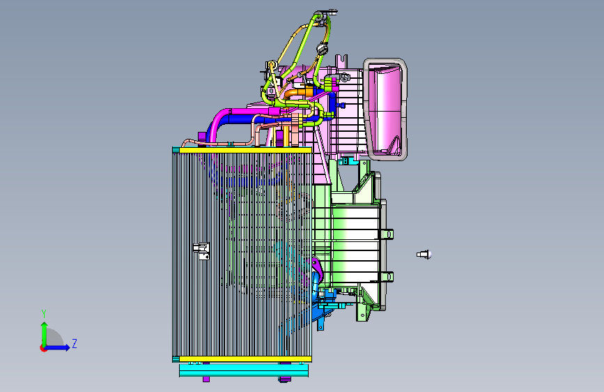Select the "Z" label on the coordinate triad

tap(75, 344)
